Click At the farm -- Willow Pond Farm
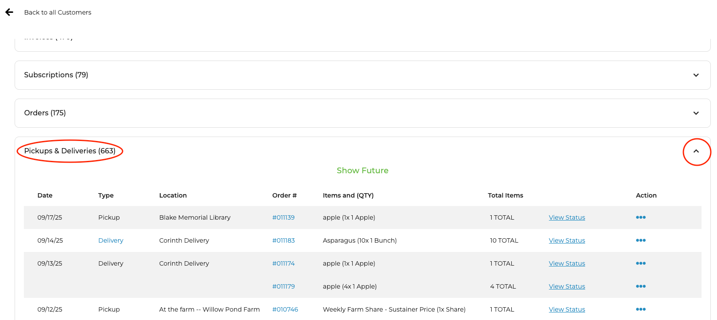Screen dimensions: 717x320 [209, 309]
